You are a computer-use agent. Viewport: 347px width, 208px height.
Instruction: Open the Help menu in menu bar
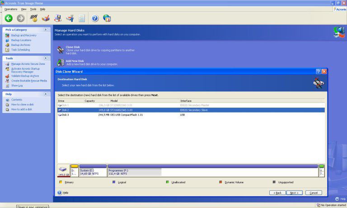coord(42,9)
